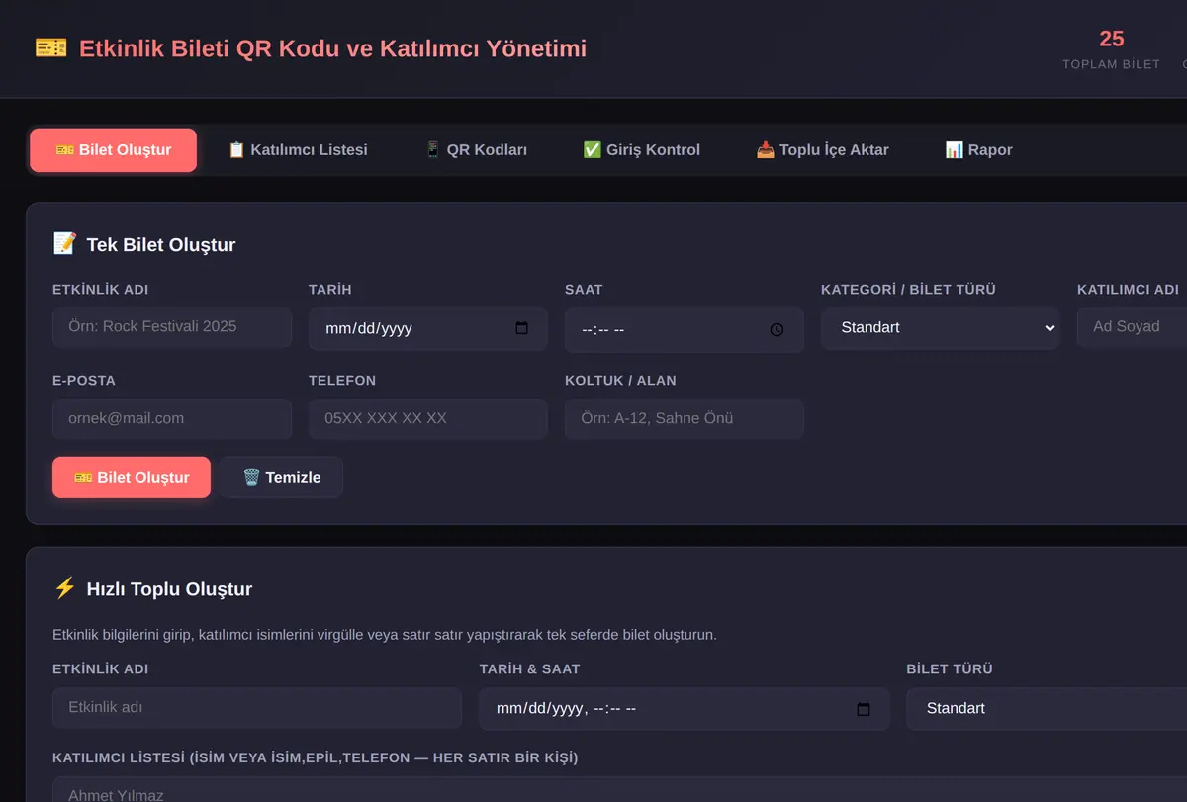Click the Katılımcı Adı field with Ad Soyad placeholder
1187x802 pixels.
coord(1133,327)
